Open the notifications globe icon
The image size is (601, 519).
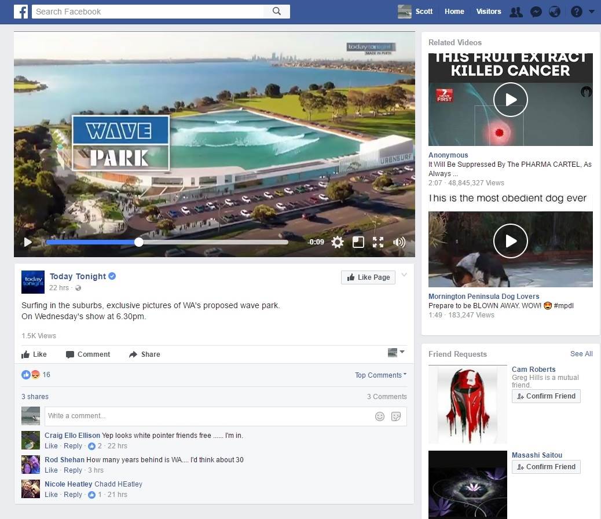555,12
